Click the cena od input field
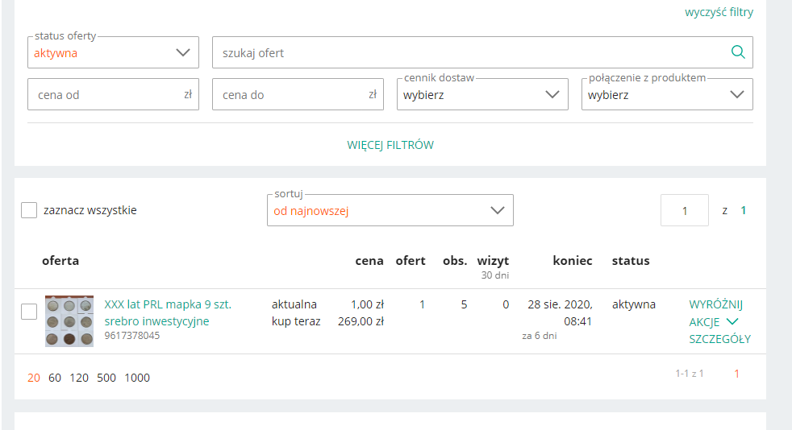Screen dimensions: 792x430 [113, 94]
